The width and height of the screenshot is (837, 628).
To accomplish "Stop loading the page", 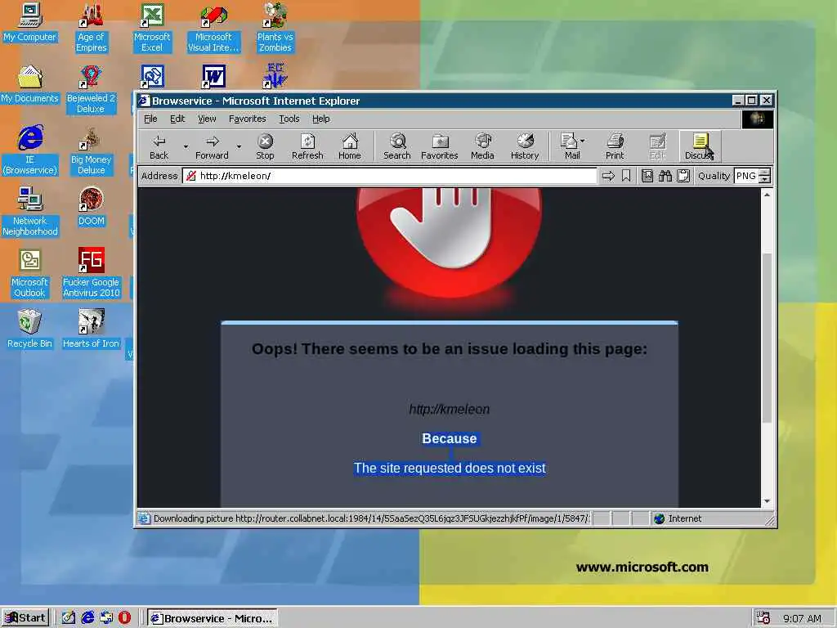I will click(x=265, y=146).
